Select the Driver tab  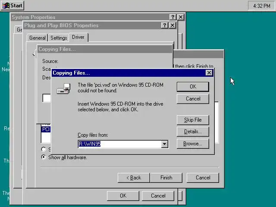click(78, 38)
